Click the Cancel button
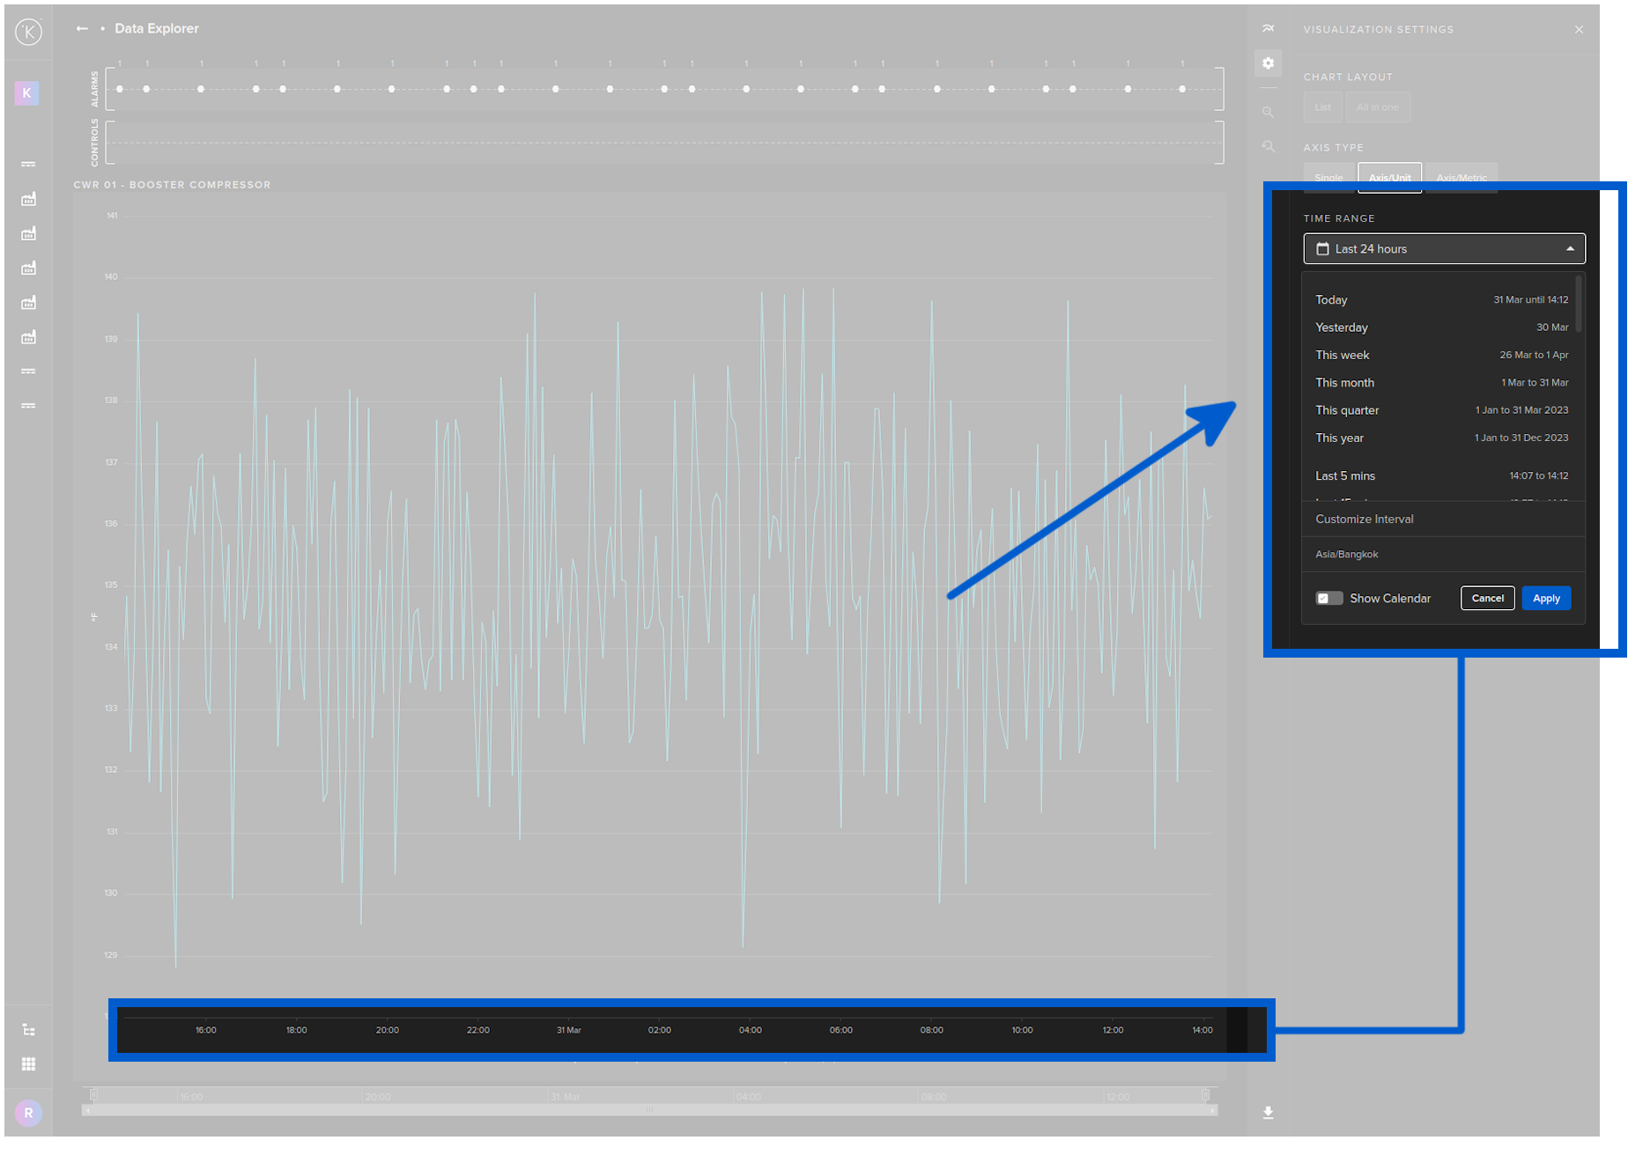 [x=1487, y=599]
